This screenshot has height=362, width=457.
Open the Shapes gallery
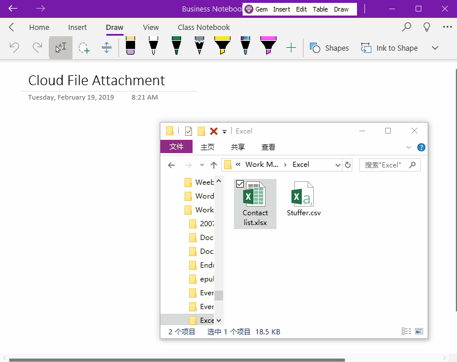[x=329, y=48]
